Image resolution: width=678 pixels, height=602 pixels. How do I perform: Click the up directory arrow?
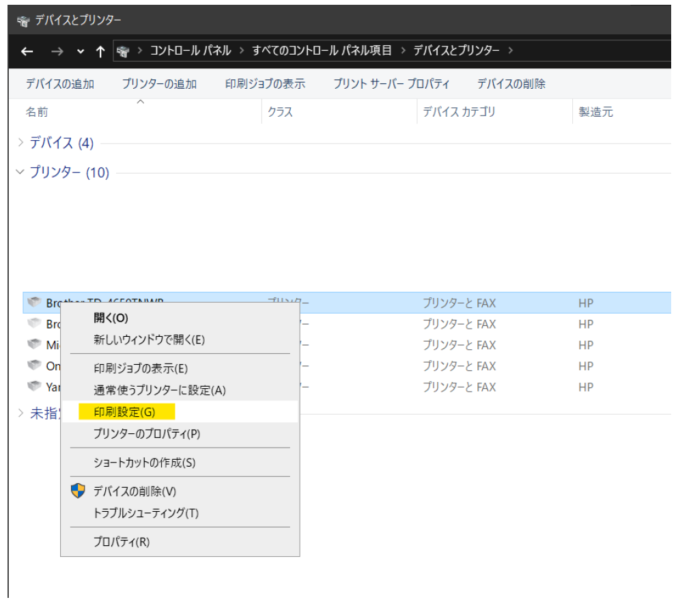(x=100, y=51)
